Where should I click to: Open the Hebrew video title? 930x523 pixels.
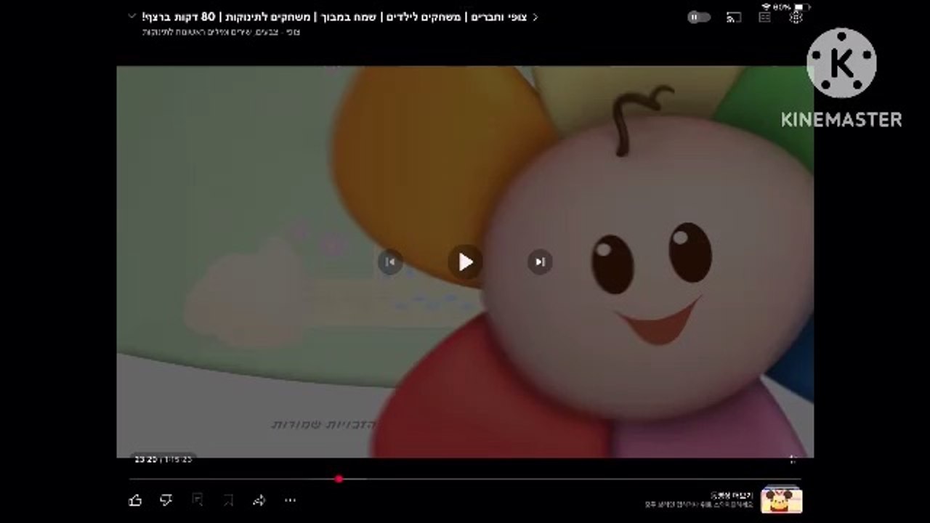point(336,17)
